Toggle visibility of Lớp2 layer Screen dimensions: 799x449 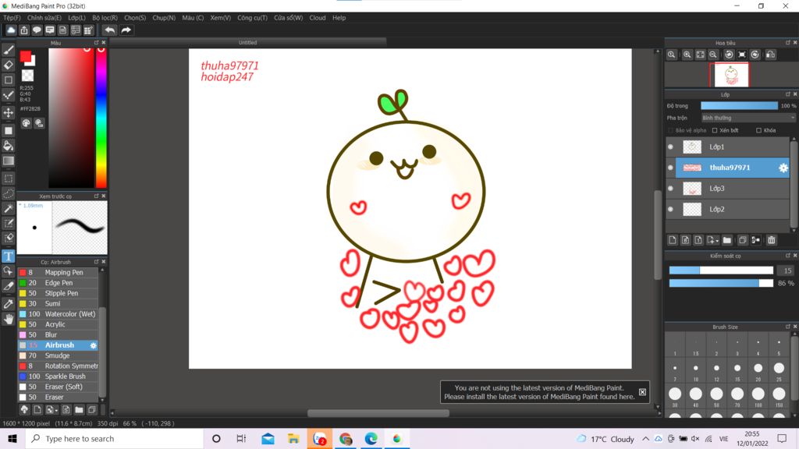tap(670, 209)
